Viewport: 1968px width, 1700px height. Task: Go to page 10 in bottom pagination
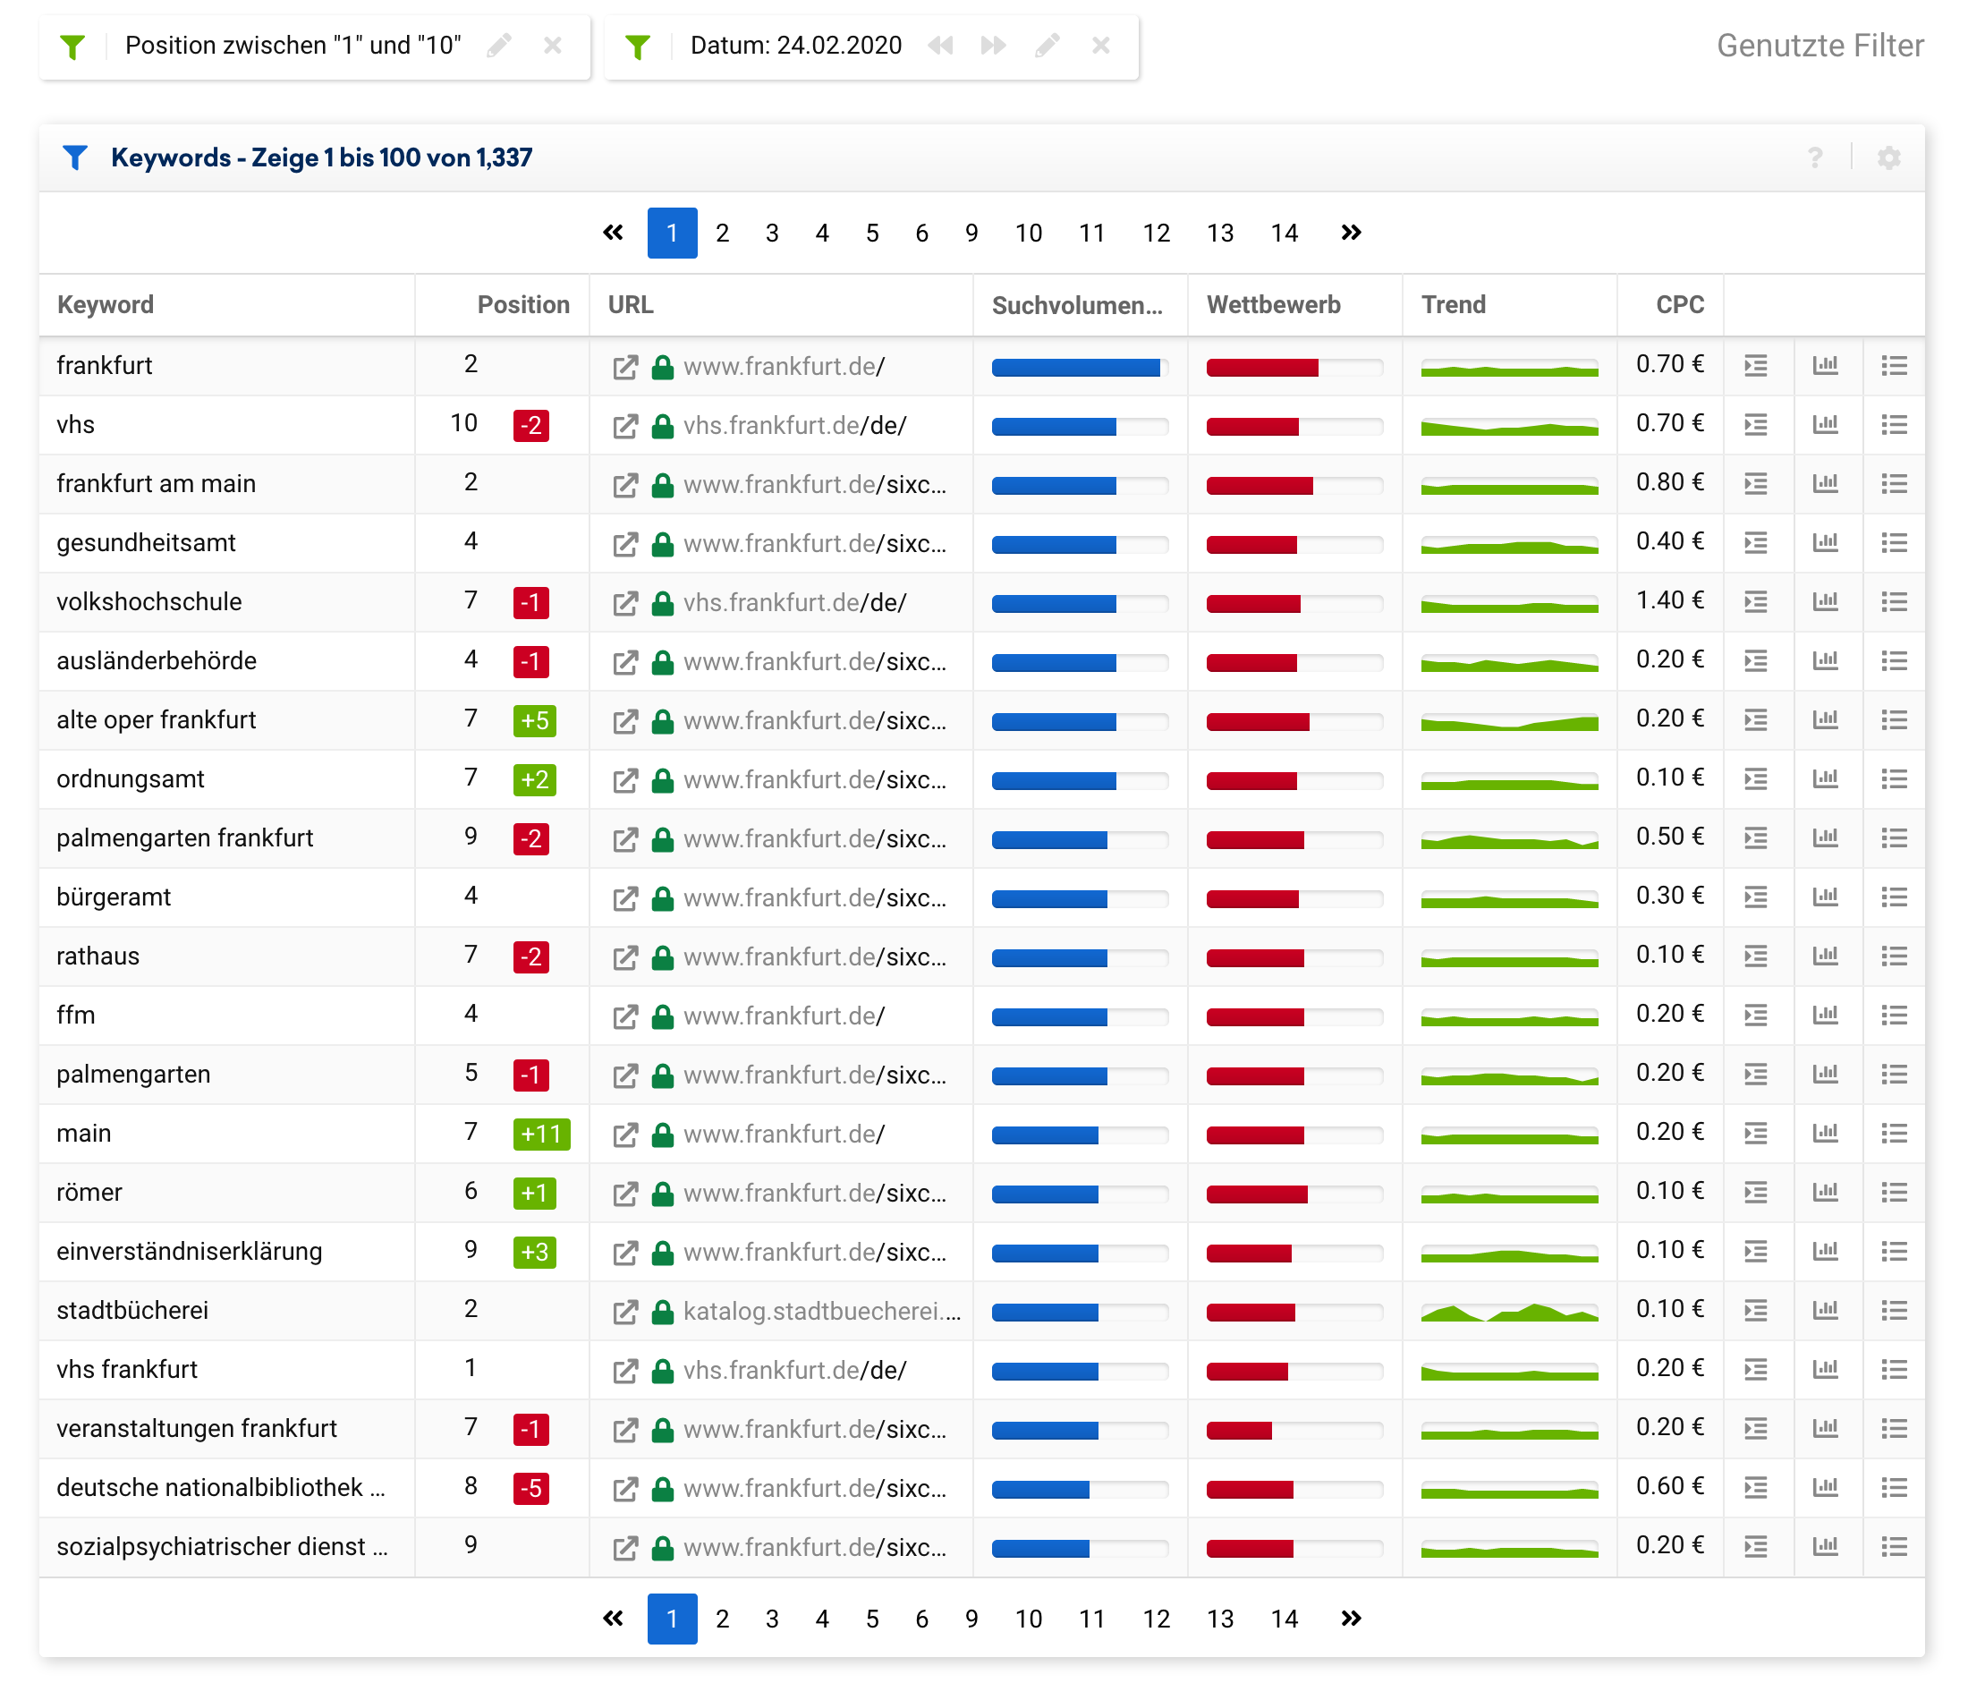tap(1029, 1619)
